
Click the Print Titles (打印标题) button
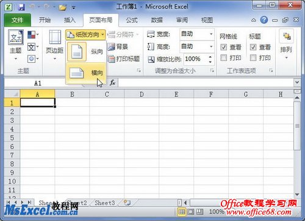tap(124, 59)
